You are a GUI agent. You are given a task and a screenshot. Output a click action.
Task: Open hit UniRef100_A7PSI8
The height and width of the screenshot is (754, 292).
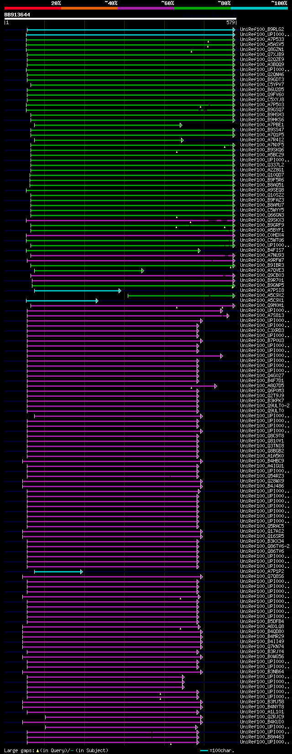click(x=262, y=291)
